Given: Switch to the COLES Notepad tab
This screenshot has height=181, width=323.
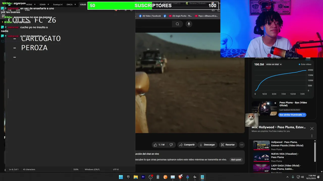Looking at the screenshot, I should (x=83, y=5).
